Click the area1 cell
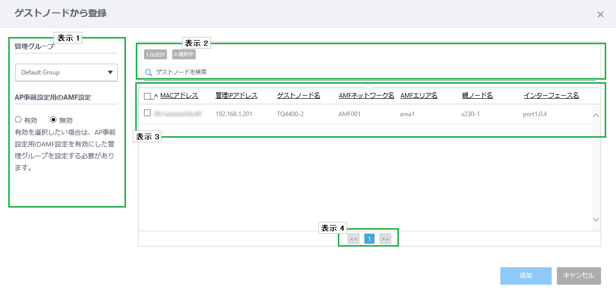The width and height of the screenshot is (616, 297). coord(407,114)
